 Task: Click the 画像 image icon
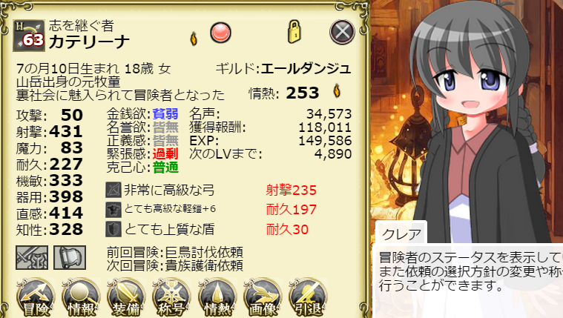coord(263,297)
